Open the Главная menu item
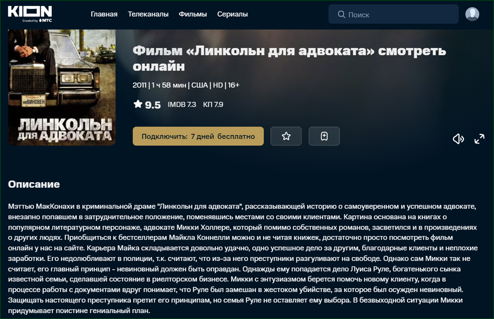This screenshot has height=319, width=494. tap(104, 14)
